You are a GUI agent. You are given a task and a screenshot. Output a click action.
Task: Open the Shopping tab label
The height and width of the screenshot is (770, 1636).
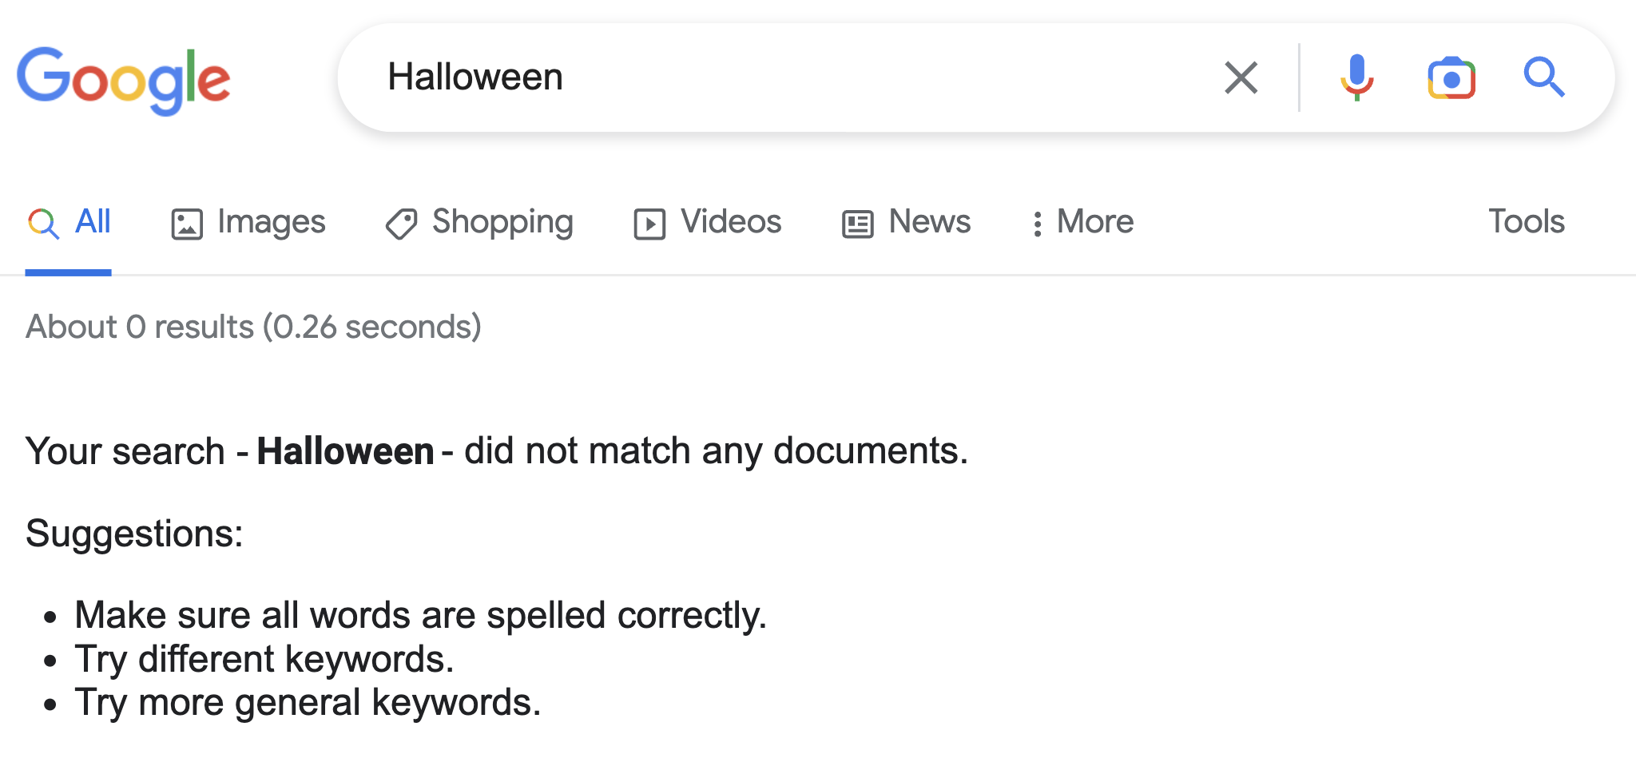(x=502, y=221)
